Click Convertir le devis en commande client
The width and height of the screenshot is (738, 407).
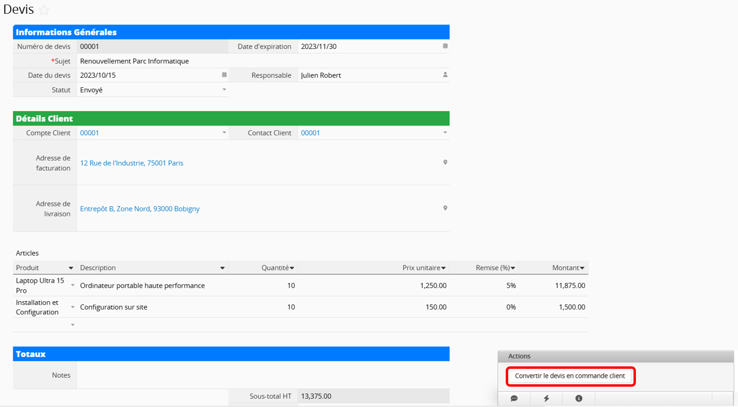[x=570, y=376]
